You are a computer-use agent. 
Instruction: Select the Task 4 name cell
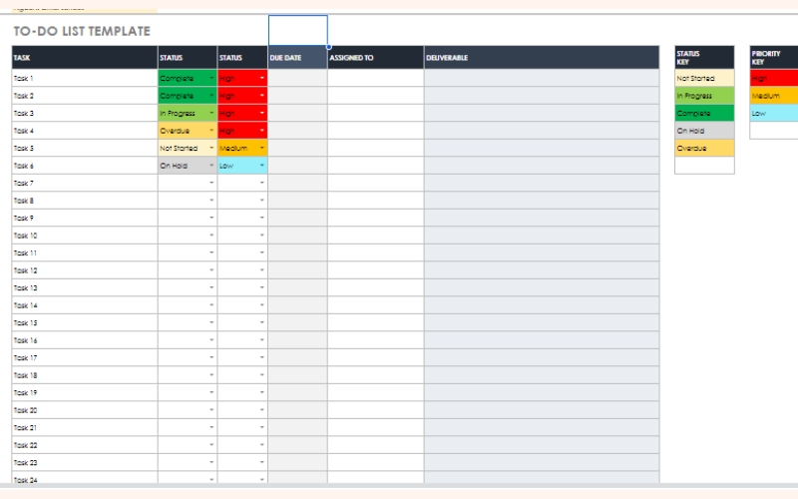point(85,131)
